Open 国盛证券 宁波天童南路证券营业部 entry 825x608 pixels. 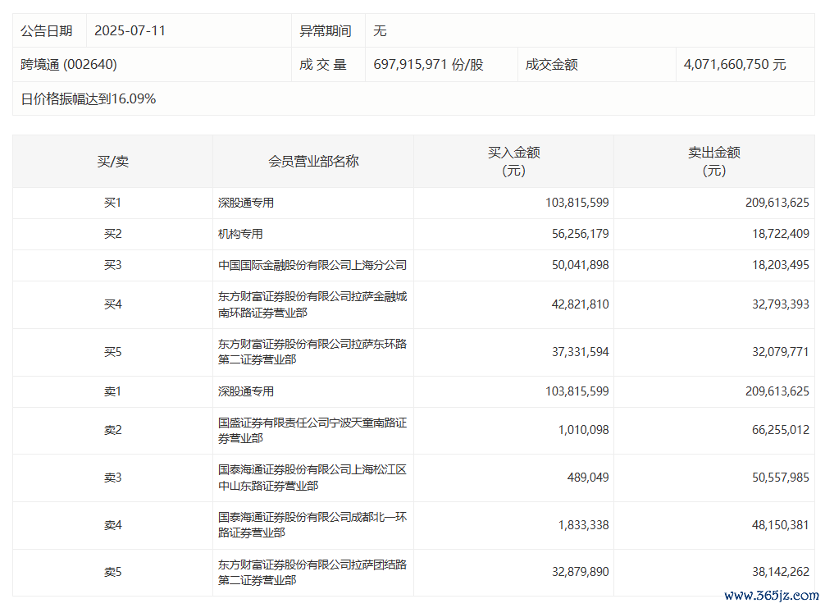[x=312, y=431]
